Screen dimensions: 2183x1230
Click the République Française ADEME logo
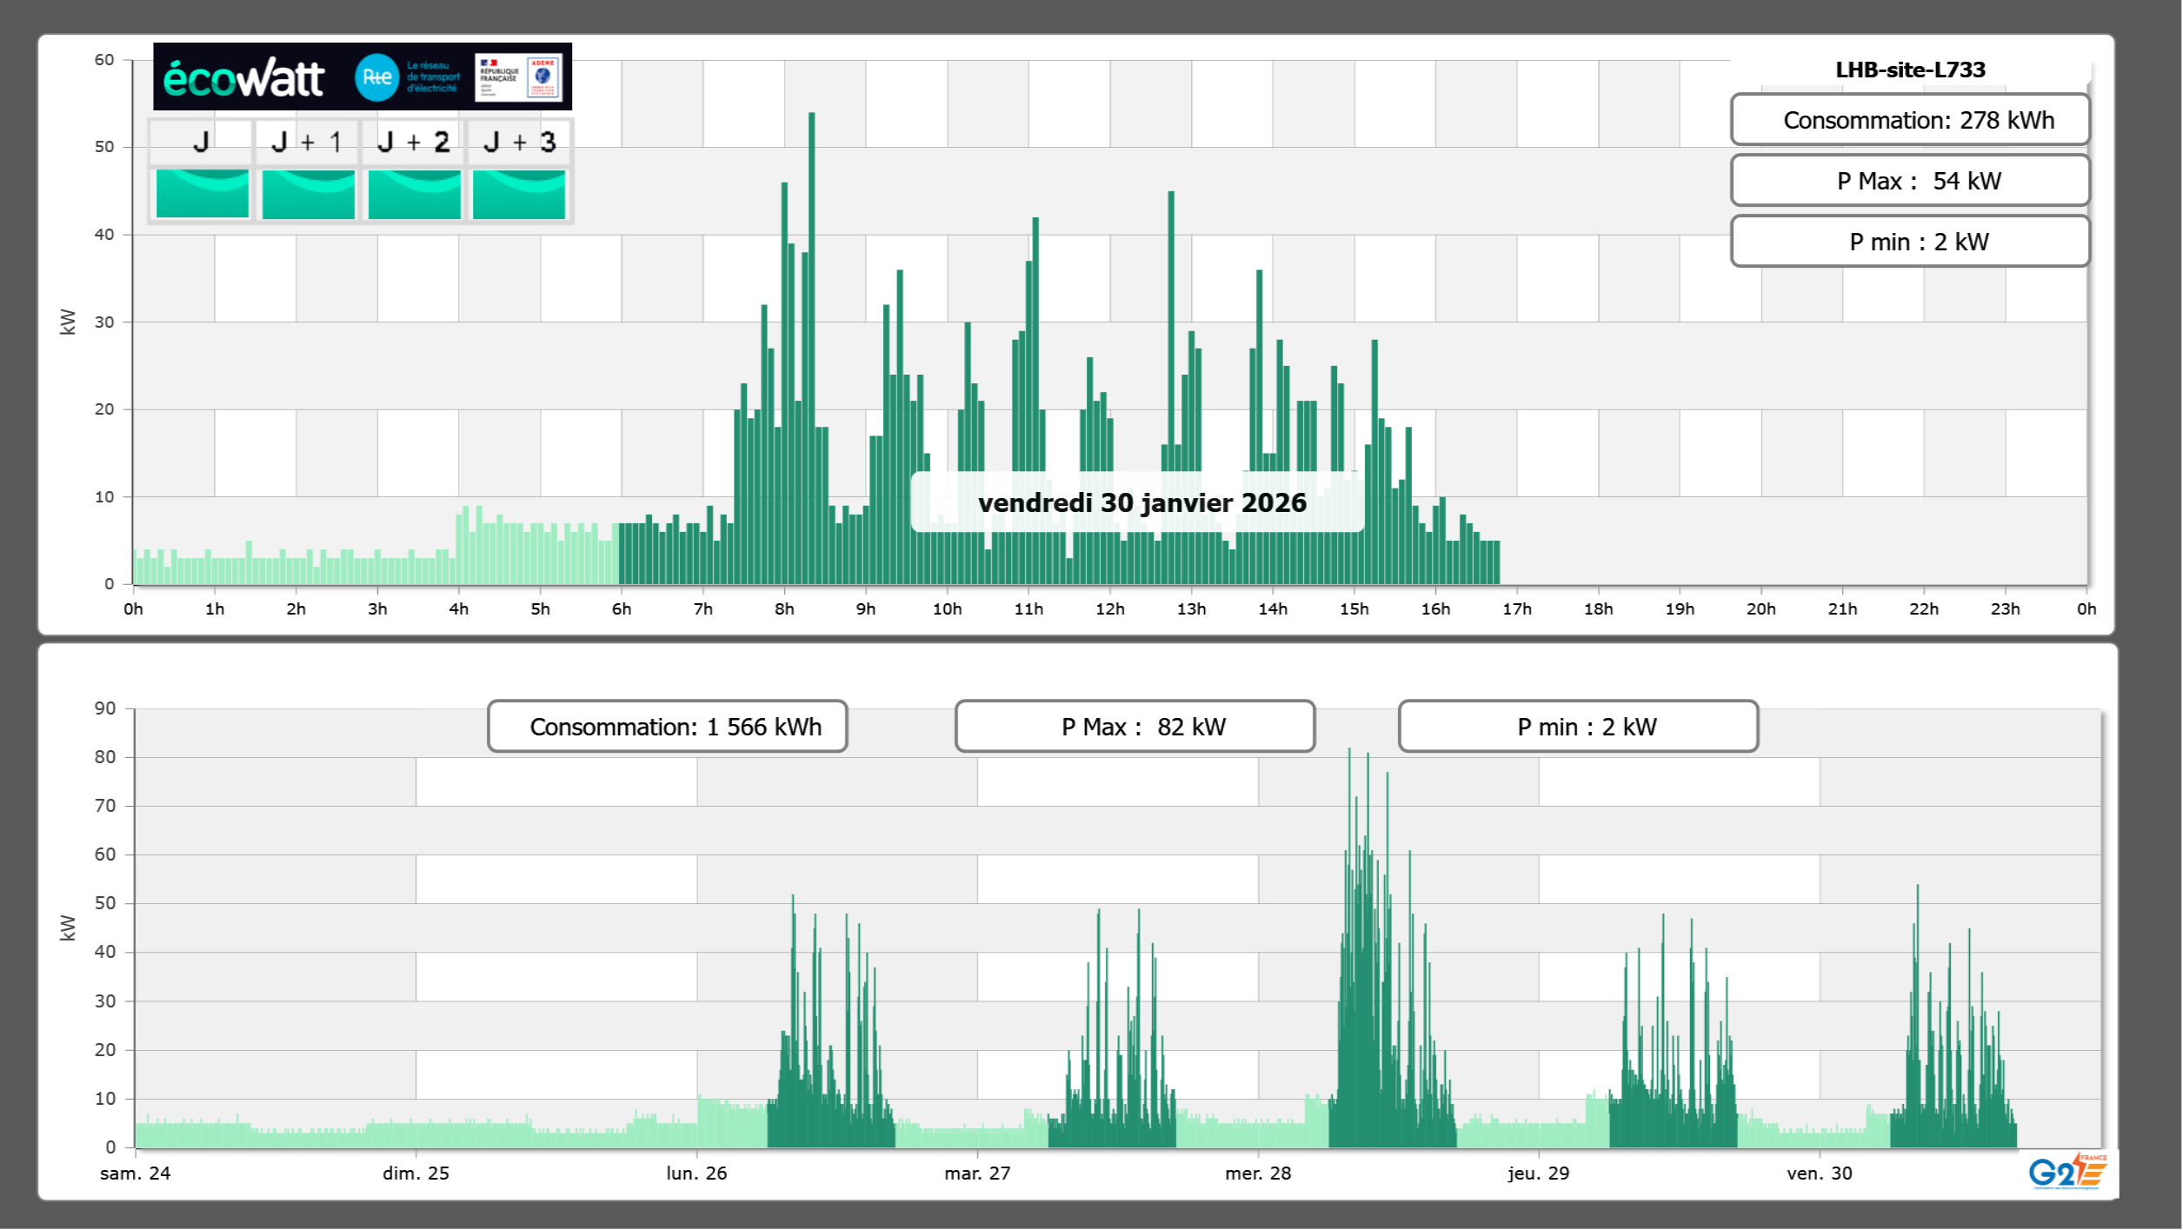tap(518, 77)
